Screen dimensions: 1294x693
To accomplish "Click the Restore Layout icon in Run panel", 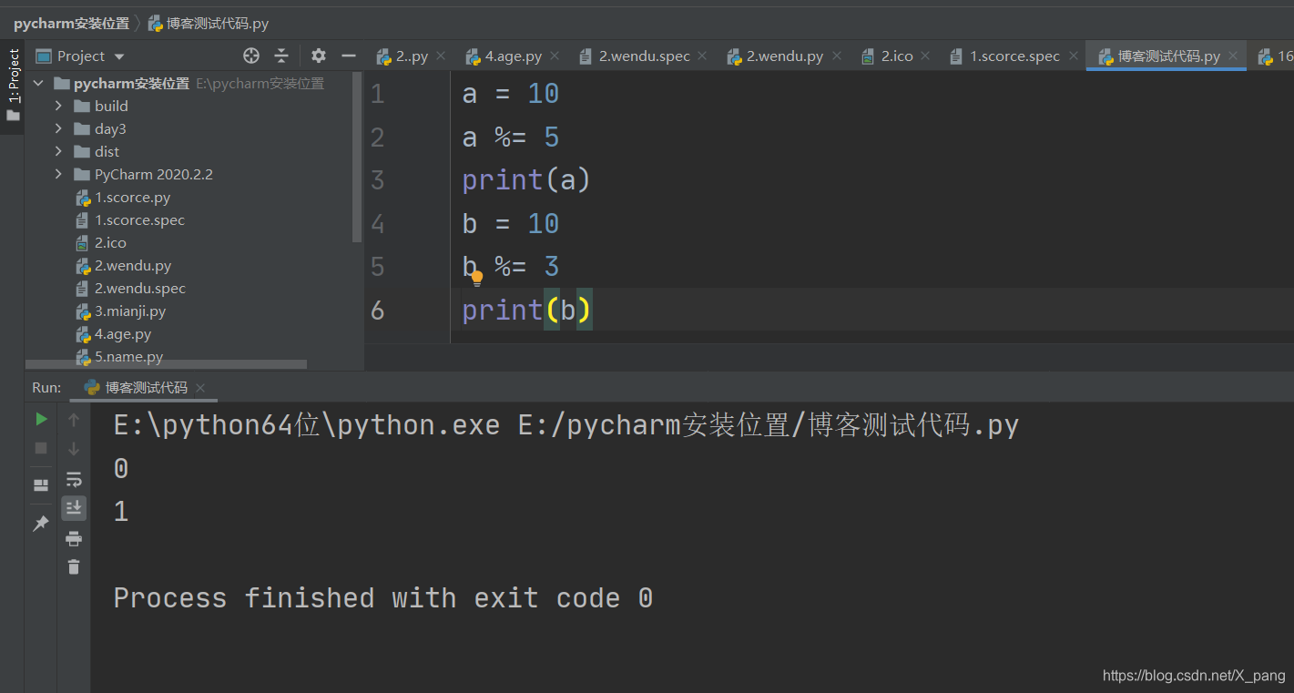I will tap(41, 485).
